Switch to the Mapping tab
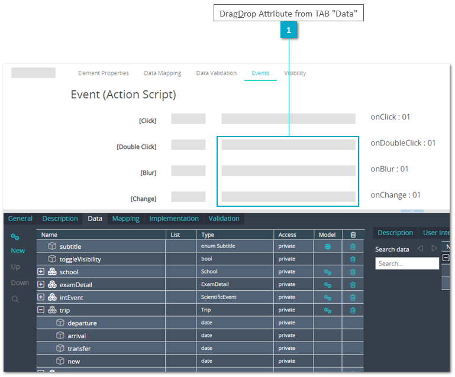This screenshot has height=377, width=455. [x=126, y=219]
